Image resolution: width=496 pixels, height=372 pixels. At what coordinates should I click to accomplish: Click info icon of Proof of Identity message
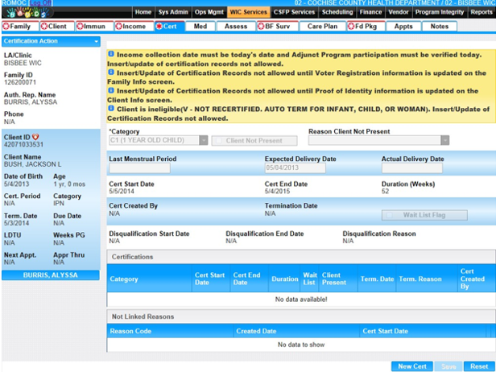click(x=111, y=90)
